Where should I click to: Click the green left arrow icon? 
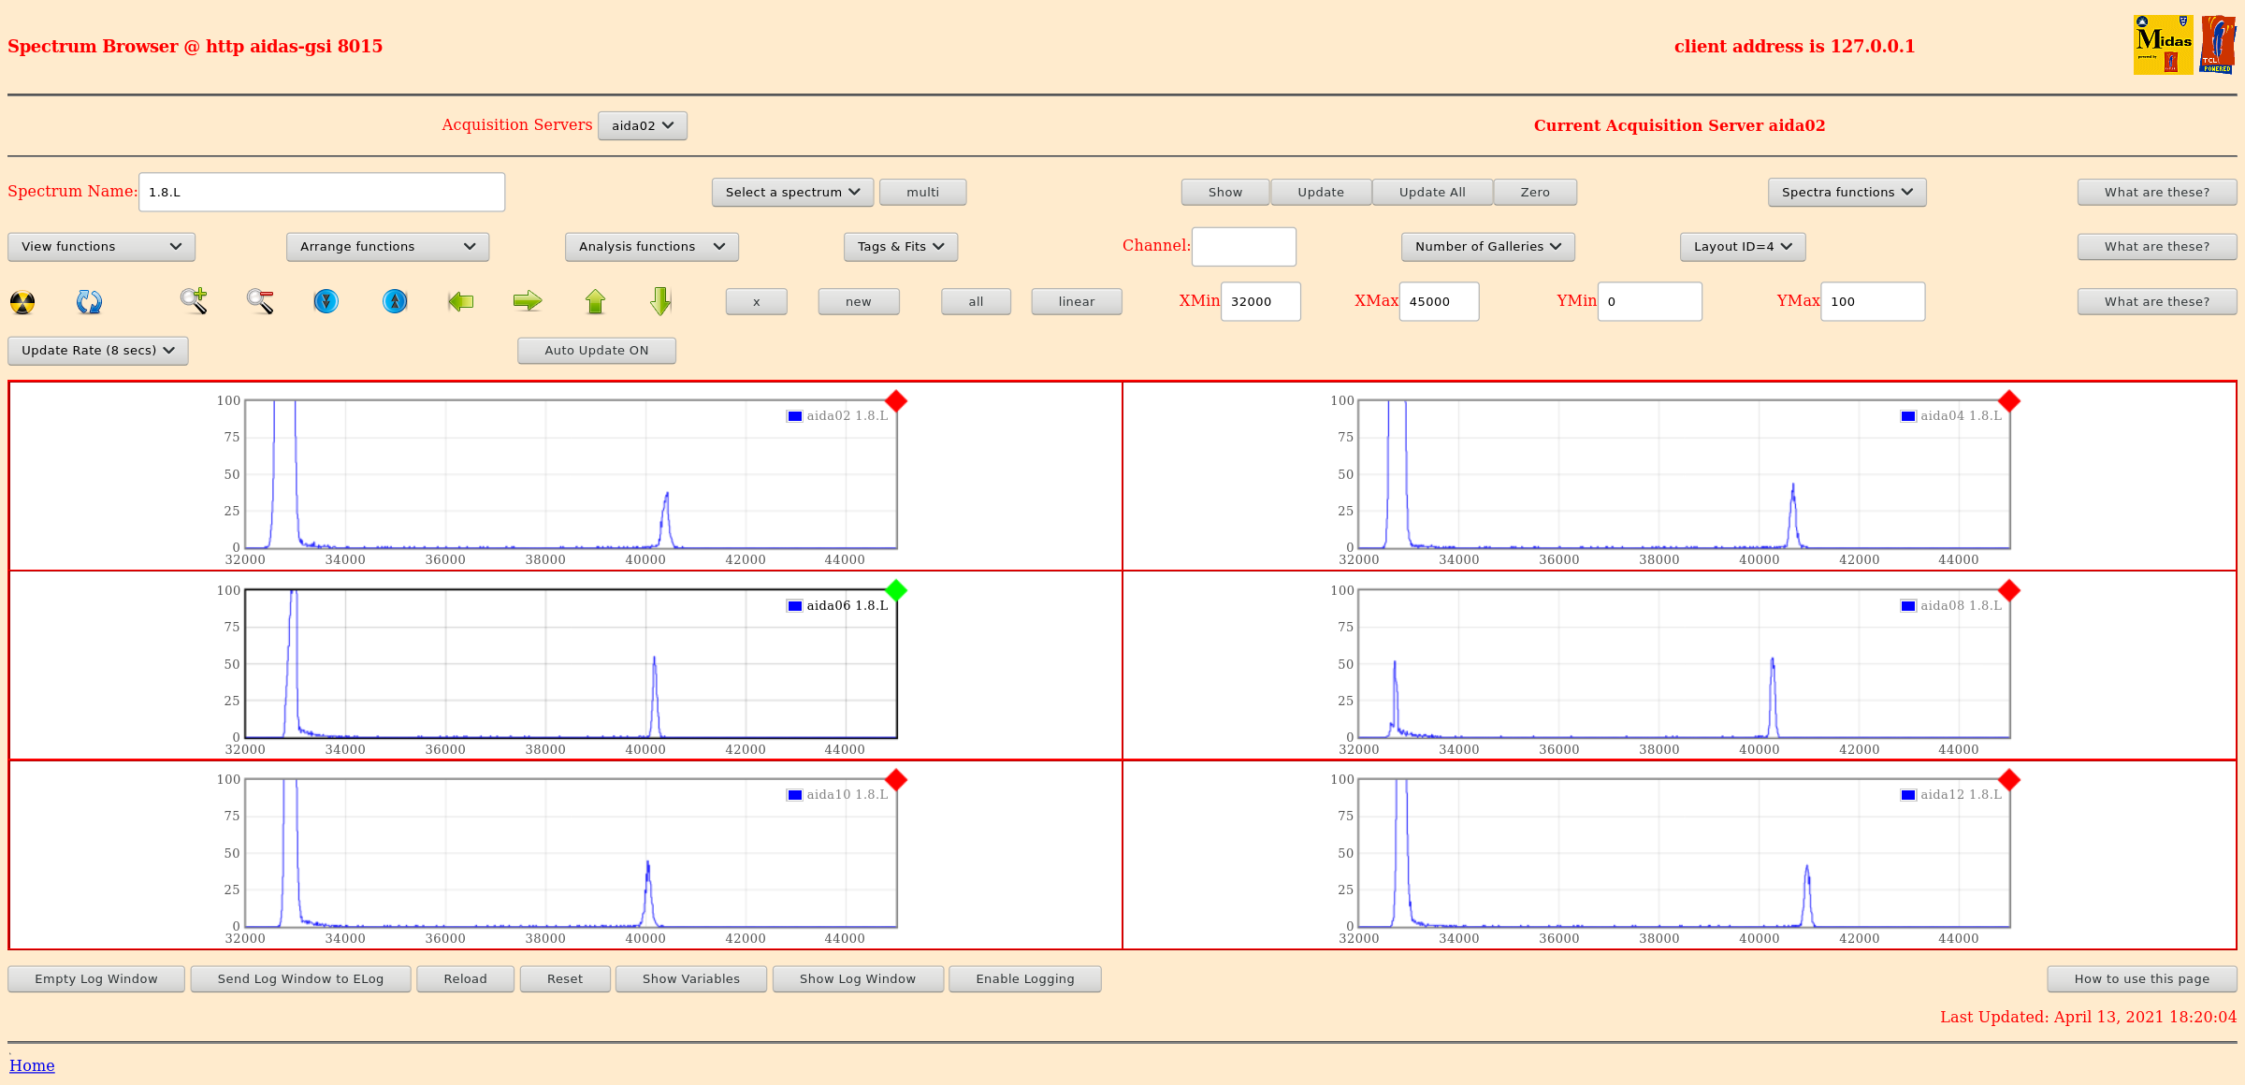coord(460,301)
